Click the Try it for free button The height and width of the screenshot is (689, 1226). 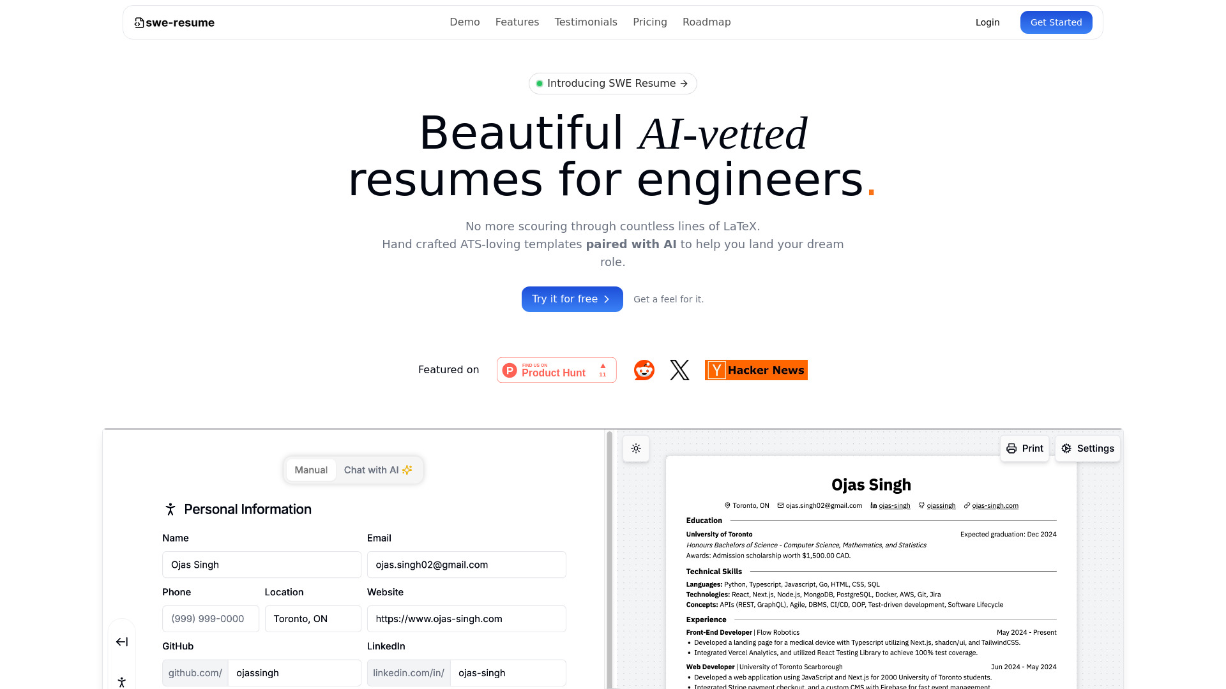(x=571, y=299)
